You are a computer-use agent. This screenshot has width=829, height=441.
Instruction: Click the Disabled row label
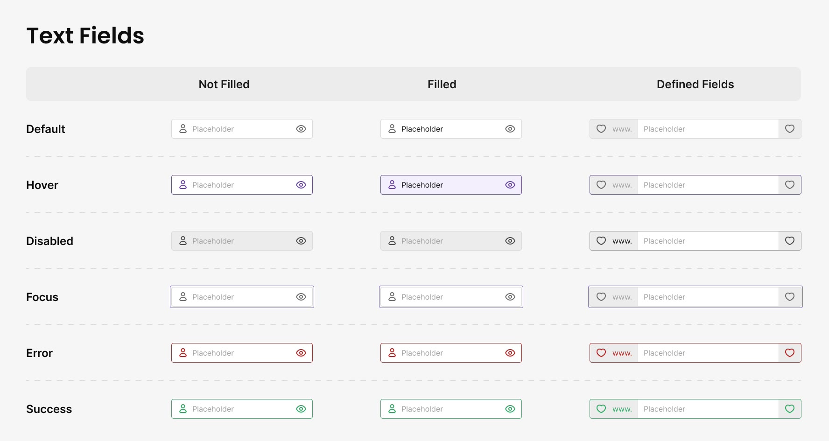(x=49, y=241)
